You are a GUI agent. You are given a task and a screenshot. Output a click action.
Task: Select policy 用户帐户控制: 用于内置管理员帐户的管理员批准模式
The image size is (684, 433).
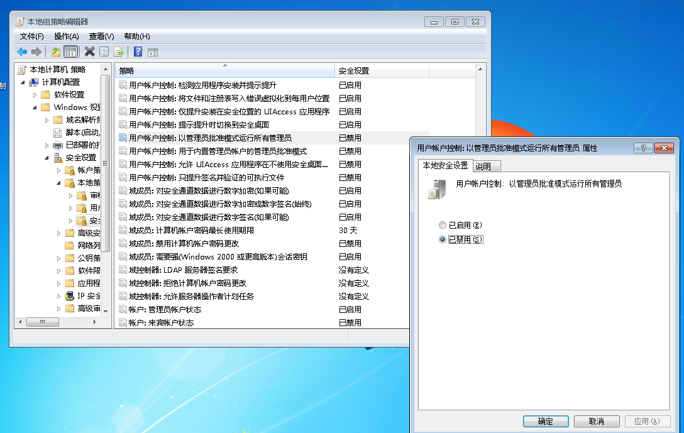point(218,151)
